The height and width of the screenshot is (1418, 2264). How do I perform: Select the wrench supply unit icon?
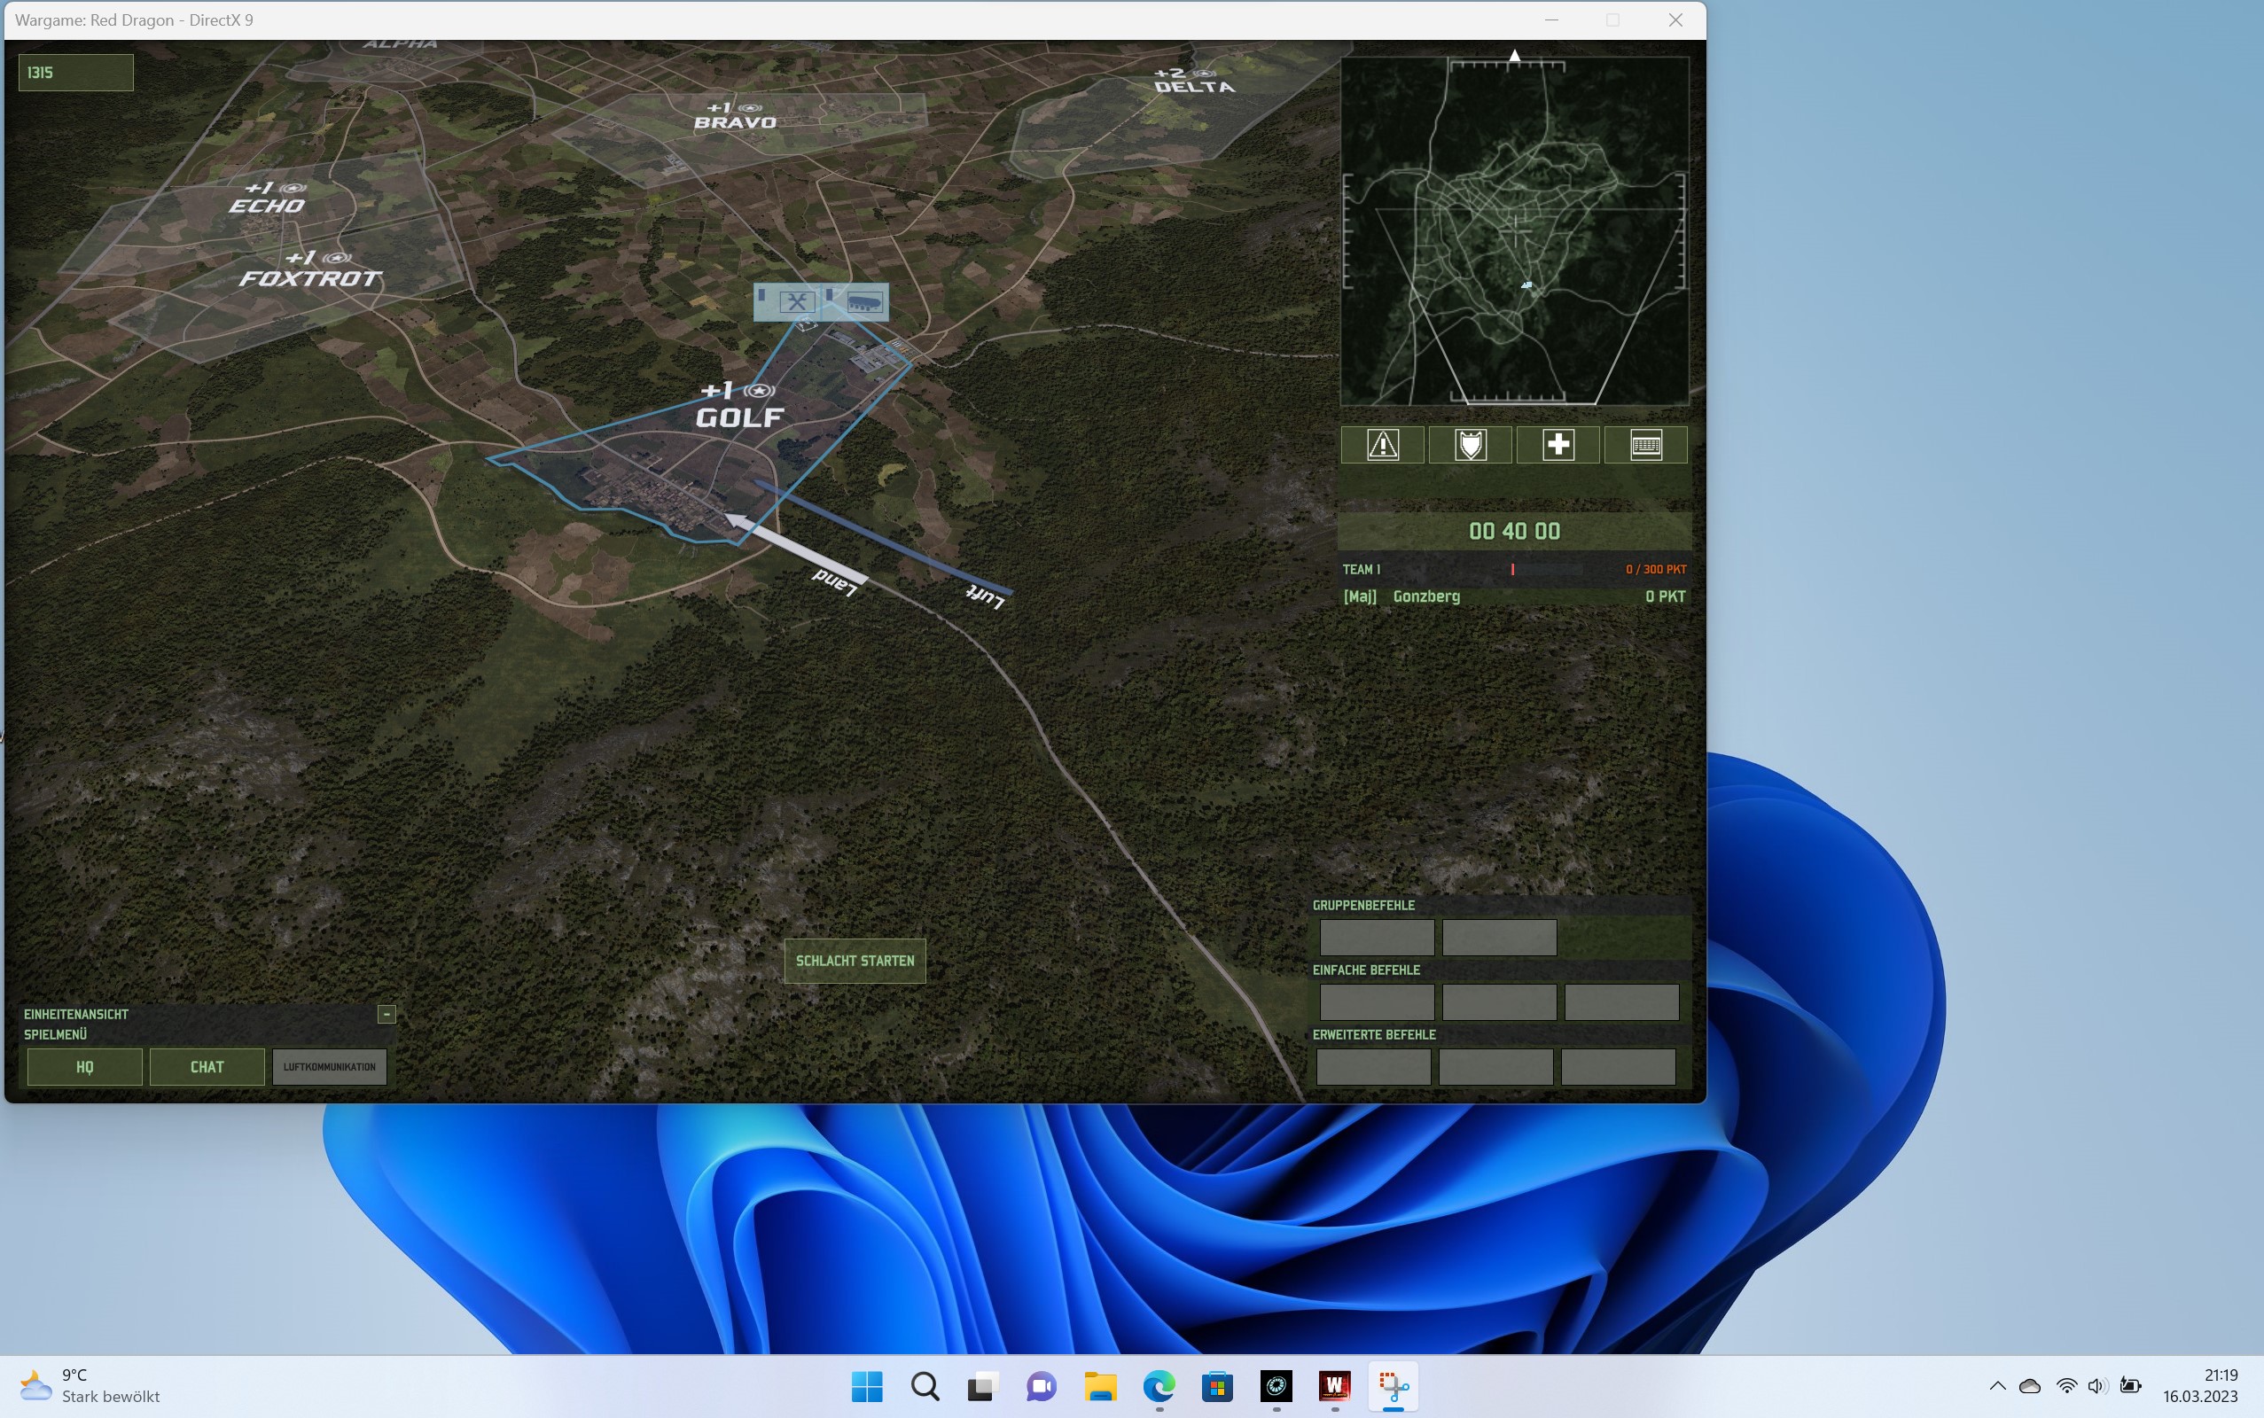[796, 302]
